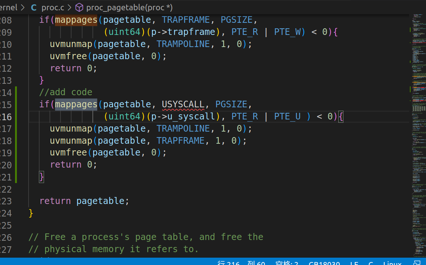Open encoding options via GB18030 indicator
This screenshot has width=426, height=265.
pyautogui.click(x=324, y=263)
